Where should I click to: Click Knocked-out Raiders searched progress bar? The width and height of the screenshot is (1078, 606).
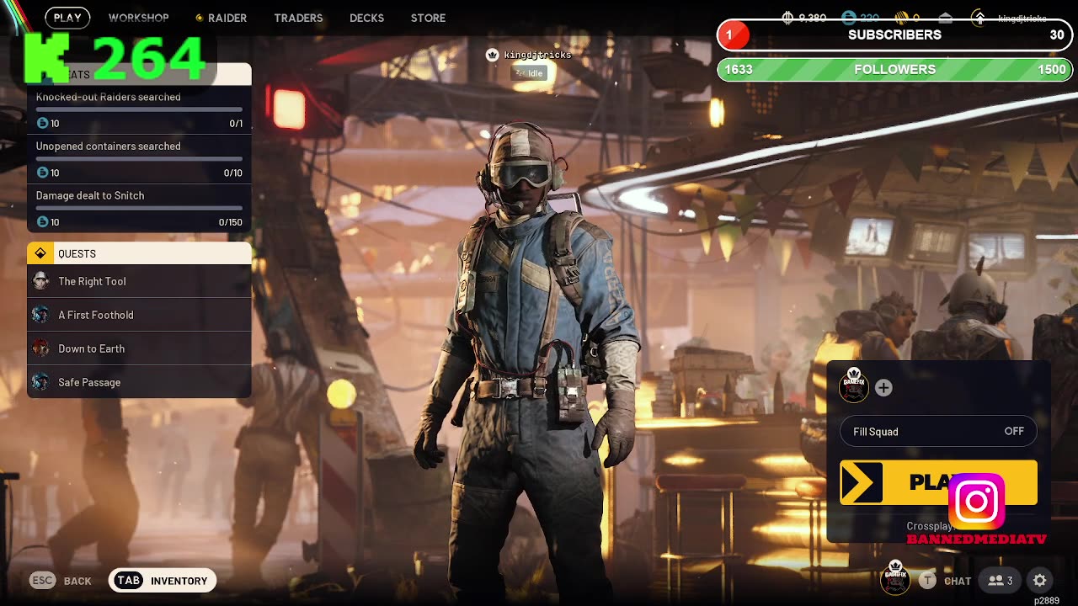[139, 109]
